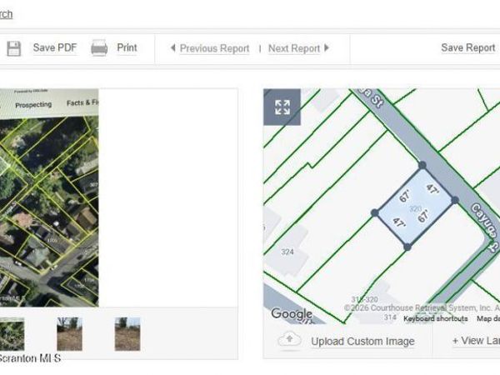Click the 324 building label on the map
The image size is (500, 375).
287,252
